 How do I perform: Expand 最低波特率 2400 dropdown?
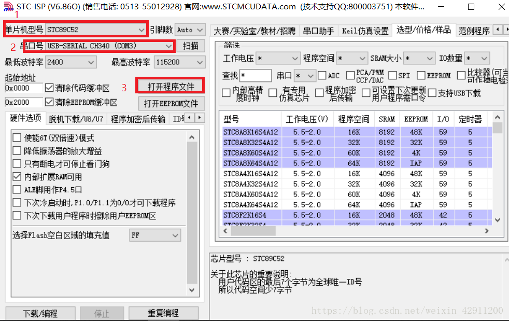pos(71,62)
